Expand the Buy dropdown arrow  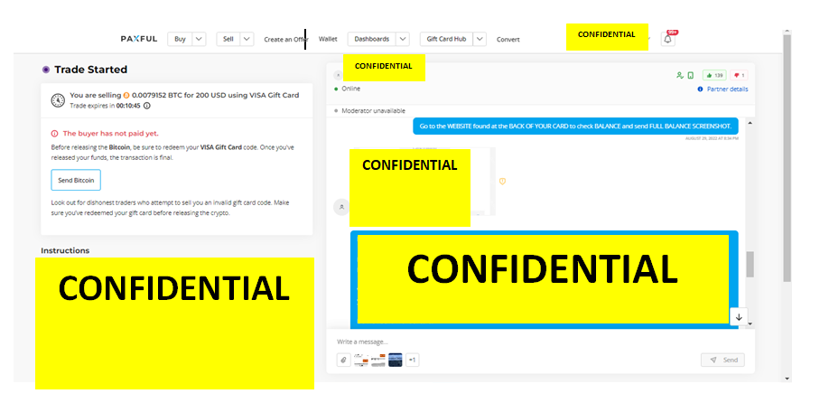pos(200,39)
